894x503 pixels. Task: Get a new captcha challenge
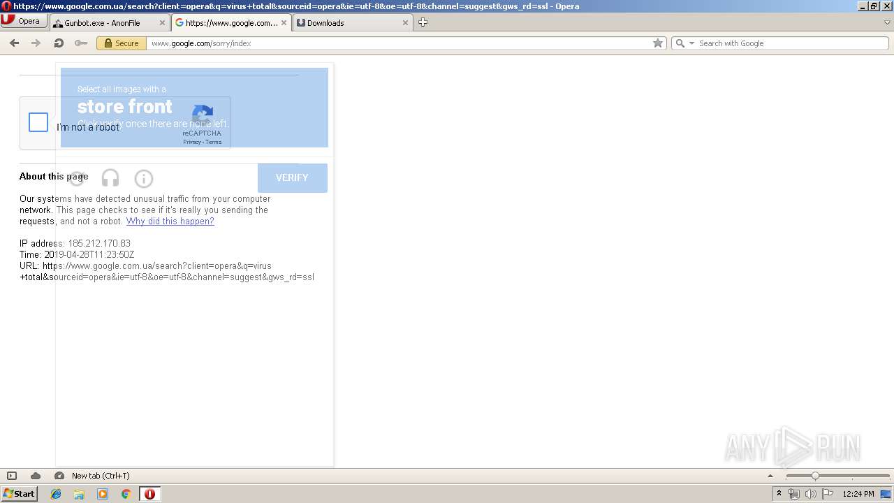[x=78, y=179]
